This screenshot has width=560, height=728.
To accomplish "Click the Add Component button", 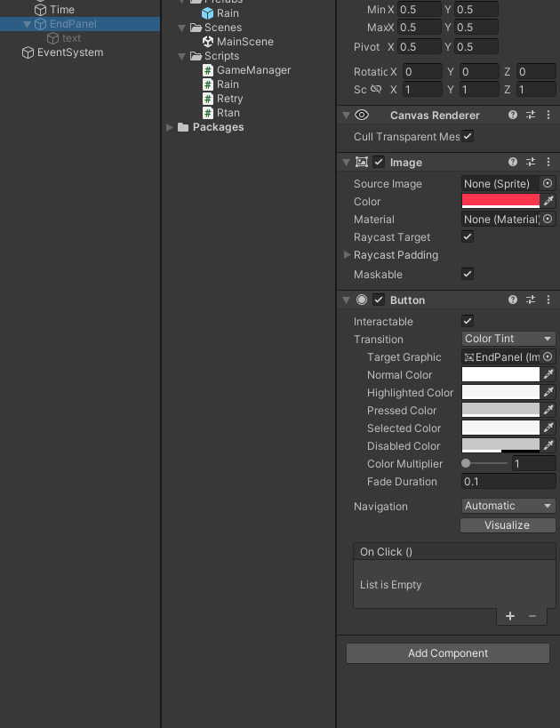I will point(448,653).
